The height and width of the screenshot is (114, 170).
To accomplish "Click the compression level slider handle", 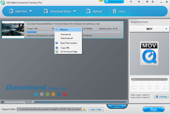I will (33, 102).
